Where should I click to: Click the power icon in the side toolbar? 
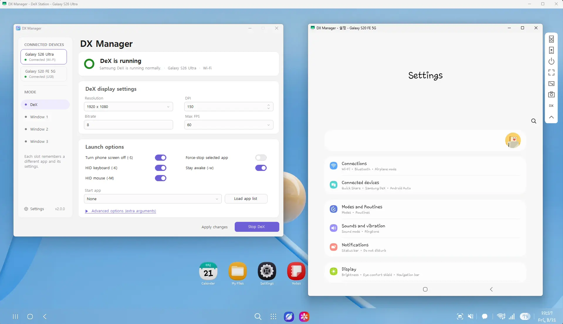(551, 61)
